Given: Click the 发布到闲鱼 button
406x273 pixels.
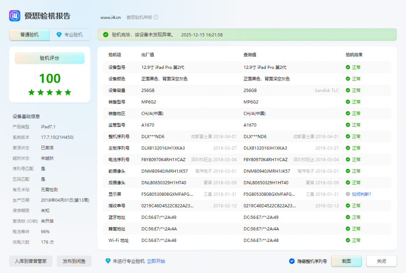Looking at the screenshot, I should (74, 261).
